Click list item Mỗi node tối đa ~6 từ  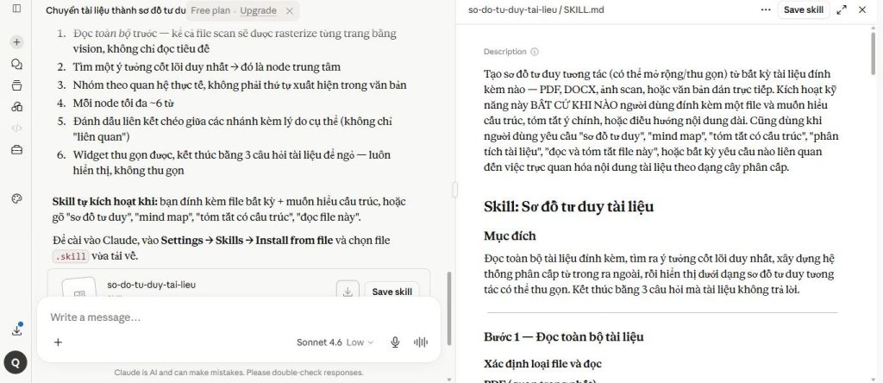(x=123, y=103)
